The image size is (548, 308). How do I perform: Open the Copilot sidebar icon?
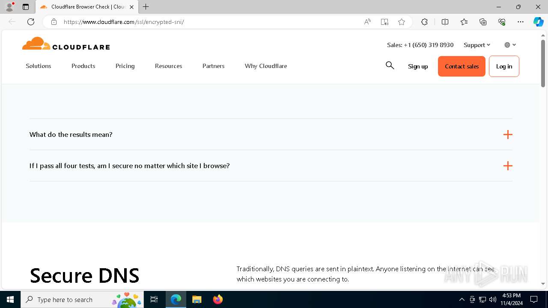[x=538, y=22]
